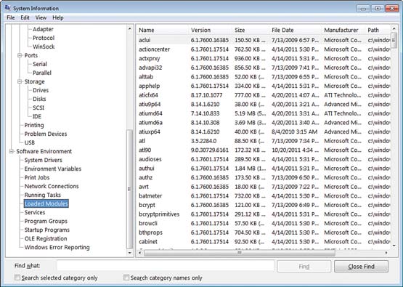Select the WinSock tree item
Screen dimensions: 403x287
pos(44,47)
